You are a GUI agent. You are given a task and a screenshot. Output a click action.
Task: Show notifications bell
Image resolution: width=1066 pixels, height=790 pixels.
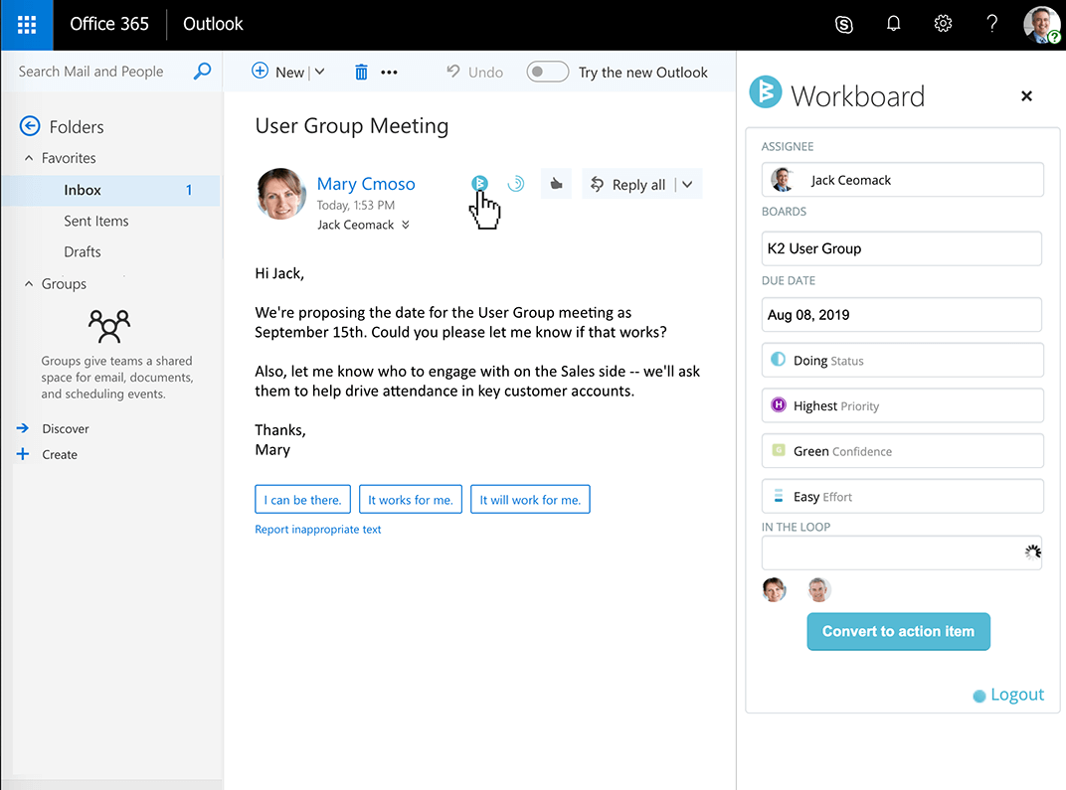pyautogui.click(x=893, y=24)
